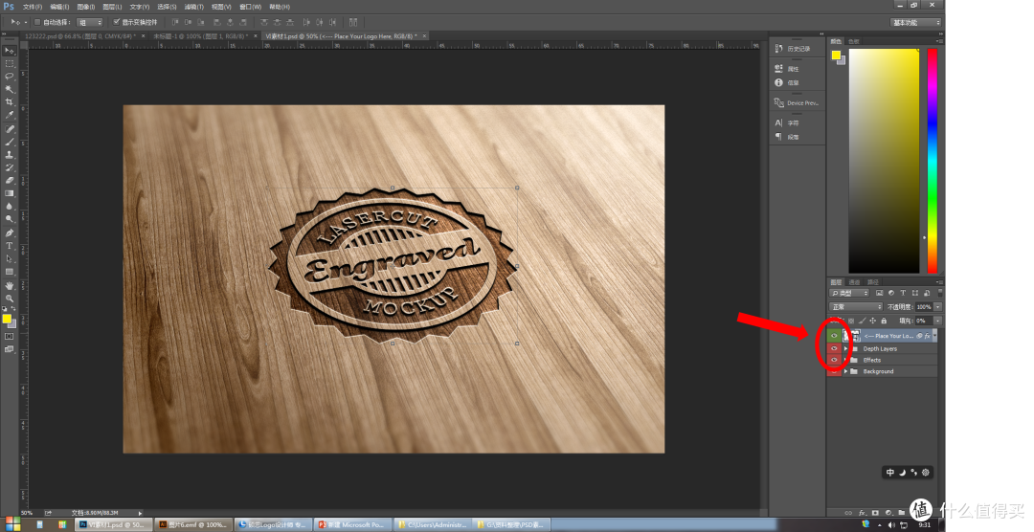Switch to the 123222.psd document tab
The image size is (1034, 532).
[x=79, y=36]
